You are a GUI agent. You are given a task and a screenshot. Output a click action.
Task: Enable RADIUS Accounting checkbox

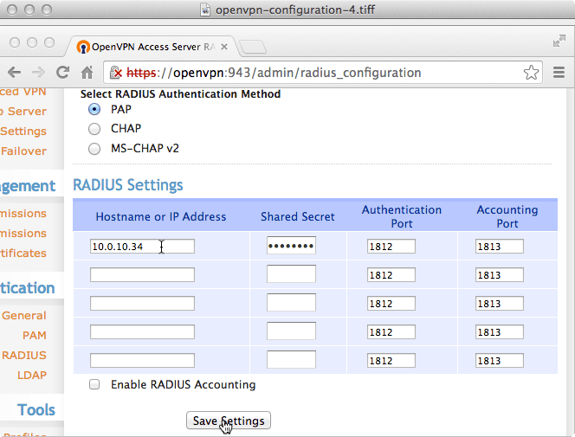pos(94,384)
